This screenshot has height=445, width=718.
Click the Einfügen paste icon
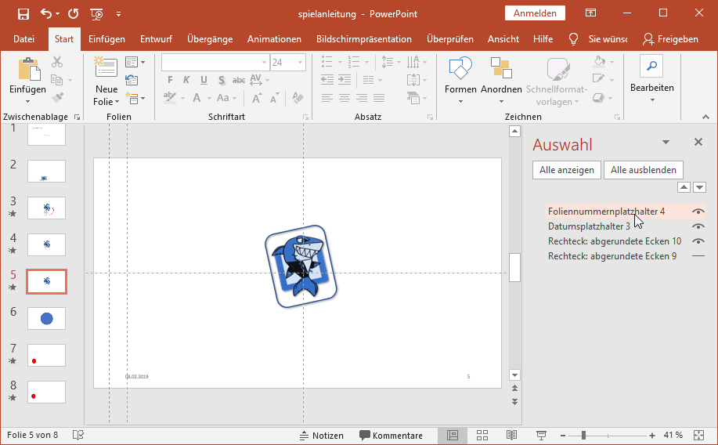tap(28, 70)
